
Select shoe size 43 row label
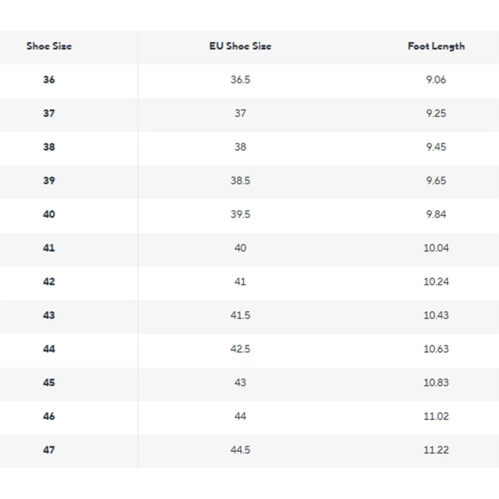[x=49, y=315]
